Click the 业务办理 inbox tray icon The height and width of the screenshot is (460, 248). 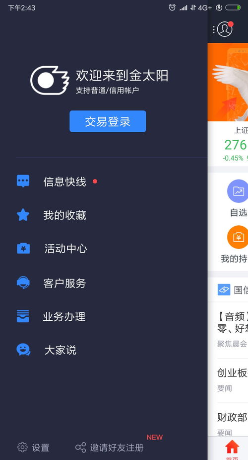(23, 316)
